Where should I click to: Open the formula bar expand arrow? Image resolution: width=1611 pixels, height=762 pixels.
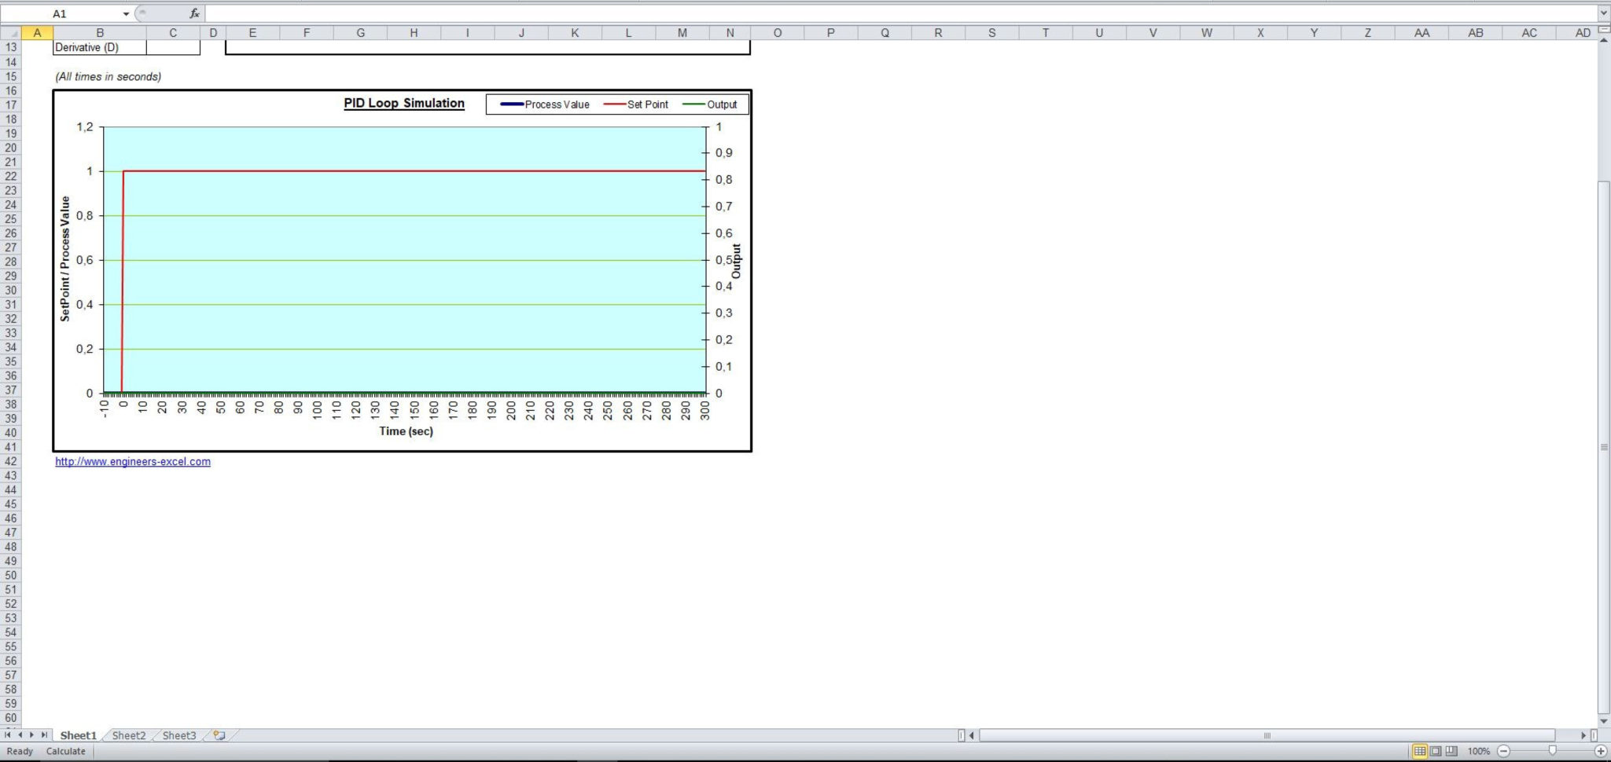pos(1604,13)
